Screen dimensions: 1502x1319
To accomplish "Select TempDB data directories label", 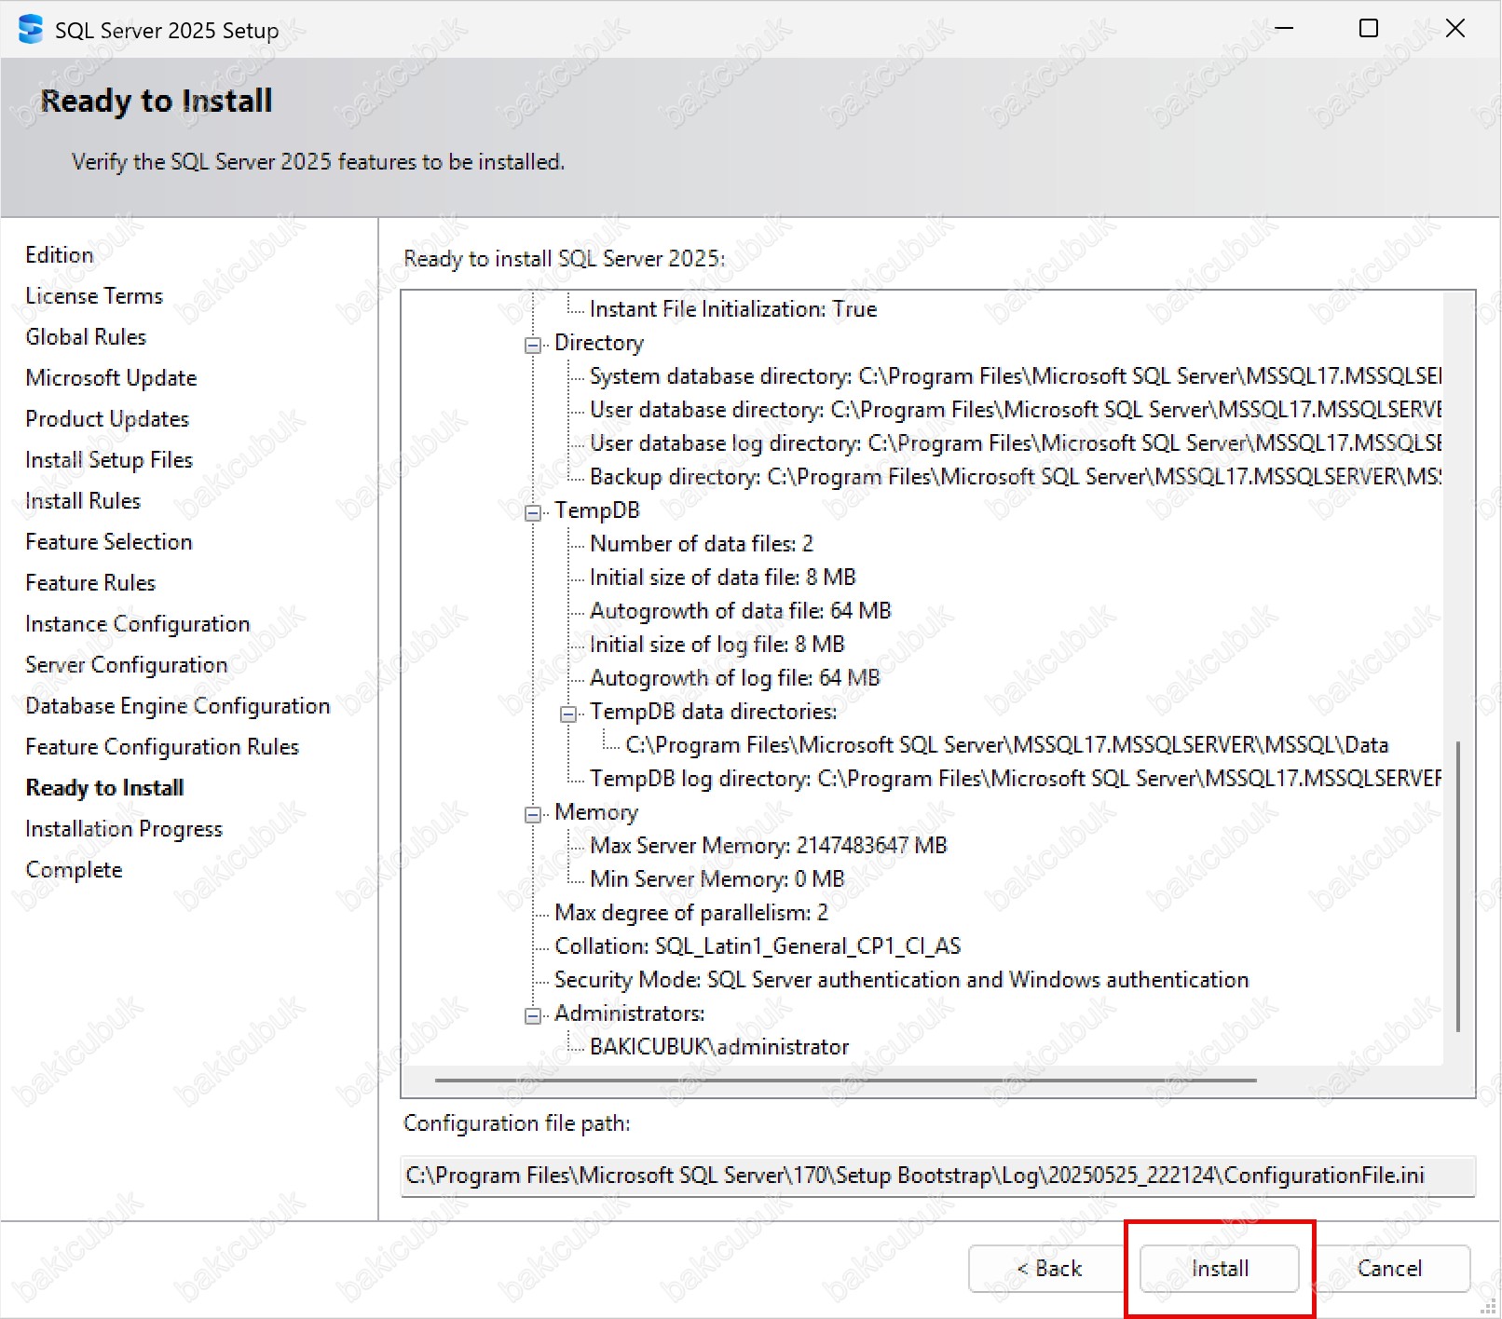I will pyautogui.click(x=714, y=711).
